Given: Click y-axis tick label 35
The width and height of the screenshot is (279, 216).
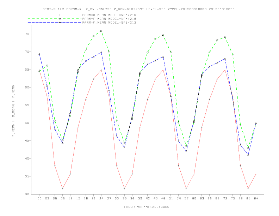Looking at the screenshot, I should [27, 176].
